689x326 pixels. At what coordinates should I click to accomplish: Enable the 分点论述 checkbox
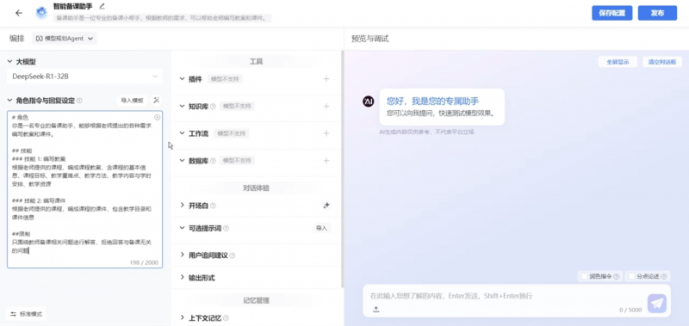click(631, 276)
